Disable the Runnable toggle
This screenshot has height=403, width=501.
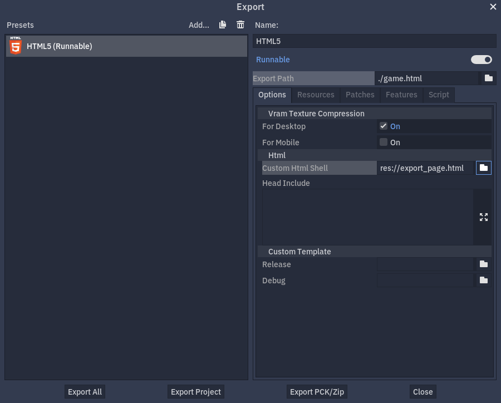(x=481, y=60)
